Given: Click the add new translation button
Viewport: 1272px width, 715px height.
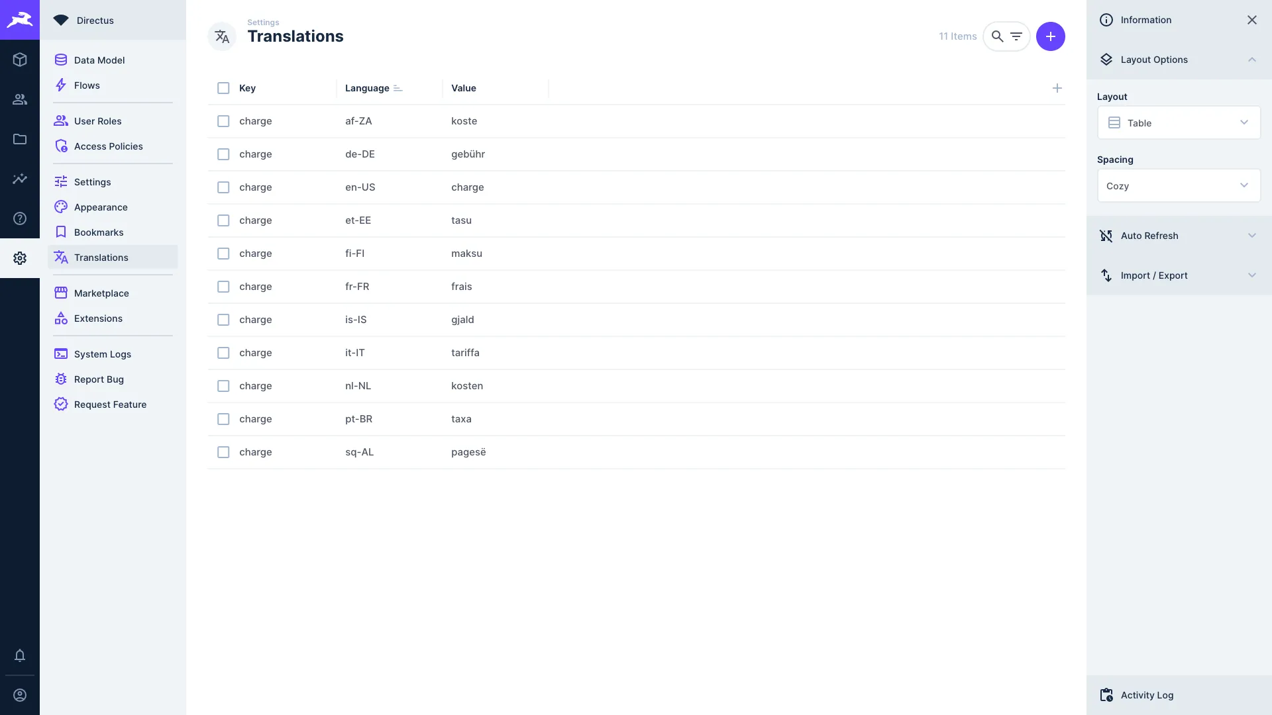Looking at the screenshot, I should pos(1051,36).
